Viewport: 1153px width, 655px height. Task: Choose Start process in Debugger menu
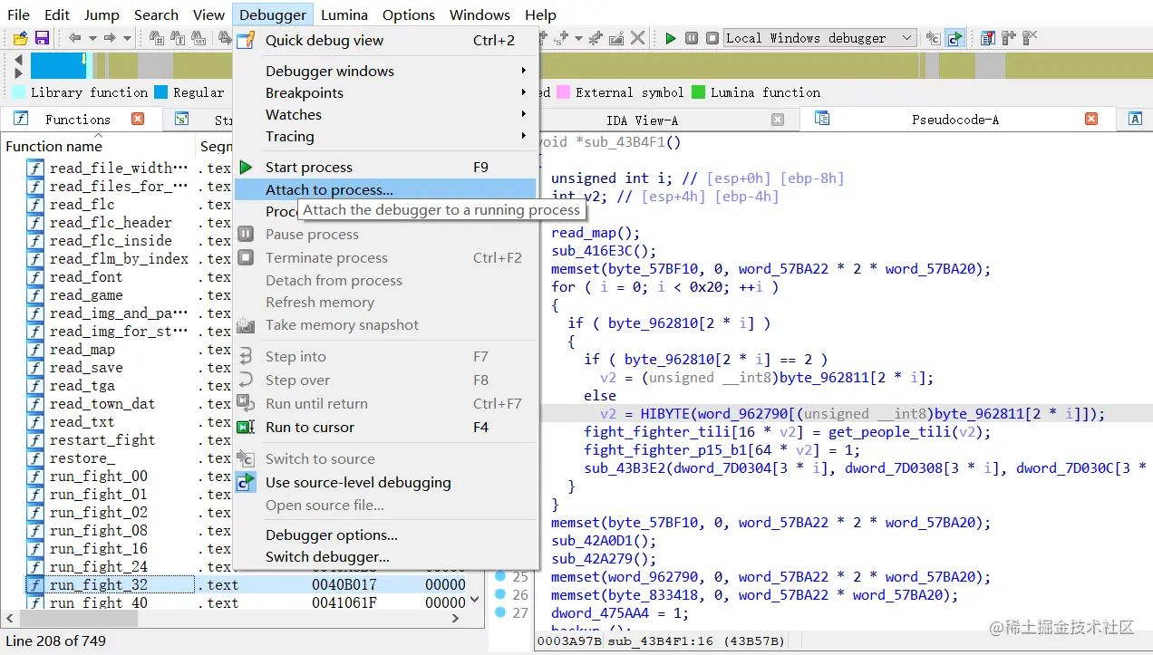point(385,167)
